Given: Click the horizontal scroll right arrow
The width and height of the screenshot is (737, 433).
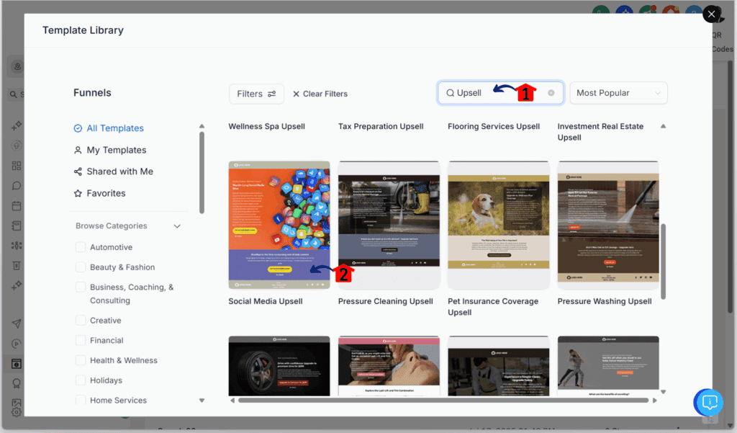Looking at the screenshot, I should click(655, 401).
